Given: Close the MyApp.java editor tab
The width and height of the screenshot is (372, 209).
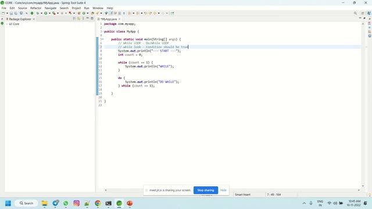Looking at the screenshot, I should (x=120, y=19).
